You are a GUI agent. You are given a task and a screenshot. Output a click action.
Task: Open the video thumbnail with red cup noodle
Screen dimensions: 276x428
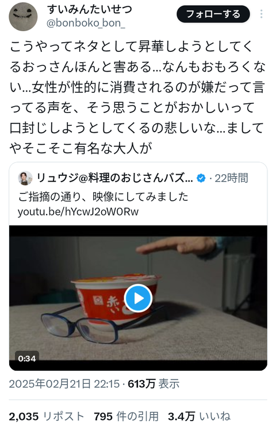click(138, 298)
